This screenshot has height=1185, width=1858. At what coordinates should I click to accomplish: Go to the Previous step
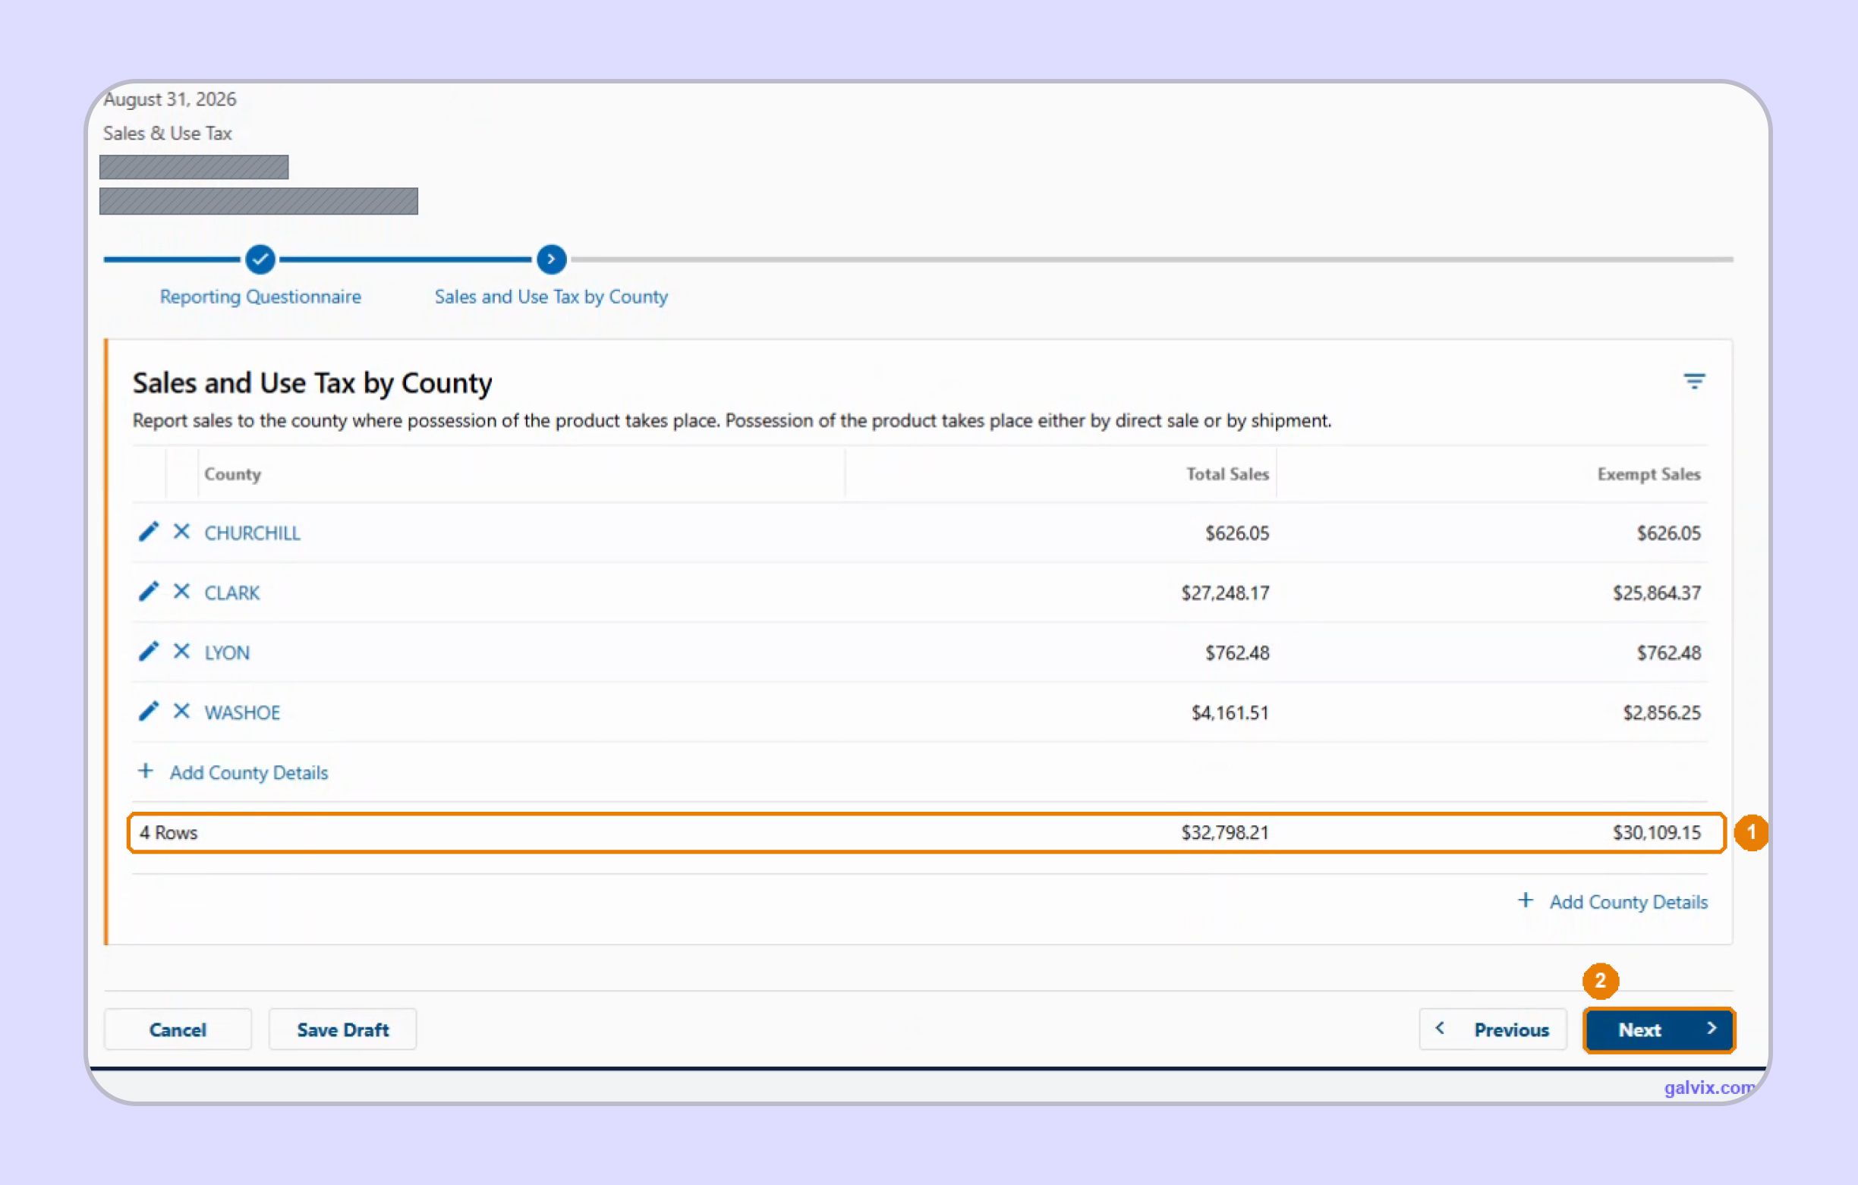coord(1493,1030)
